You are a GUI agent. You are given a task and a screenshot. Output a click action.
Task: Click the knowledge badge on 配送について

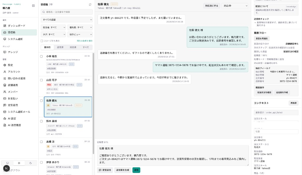(291, 6)
